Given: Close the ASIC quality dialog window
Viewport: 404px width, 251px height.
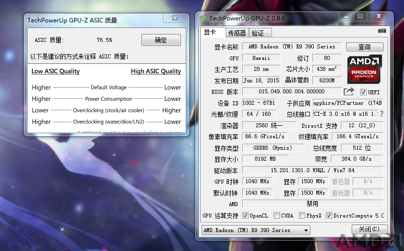Looking at the screenshot, I should pyautogui.click(x=175, y=18).
